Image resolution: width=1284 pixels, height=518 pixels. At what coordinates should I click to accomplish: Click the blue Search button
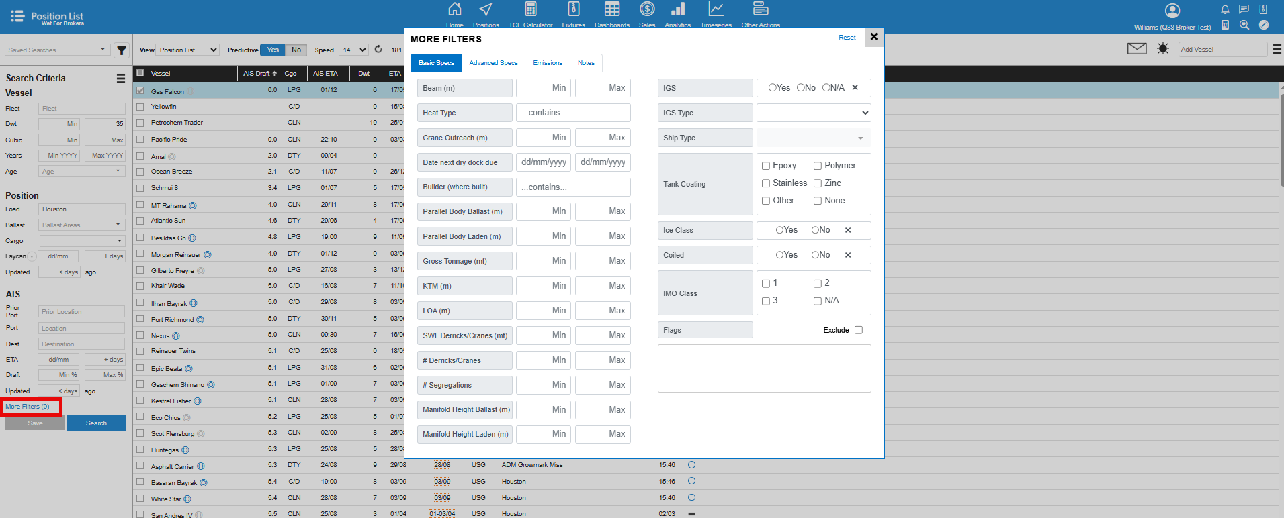click(96, 423)
